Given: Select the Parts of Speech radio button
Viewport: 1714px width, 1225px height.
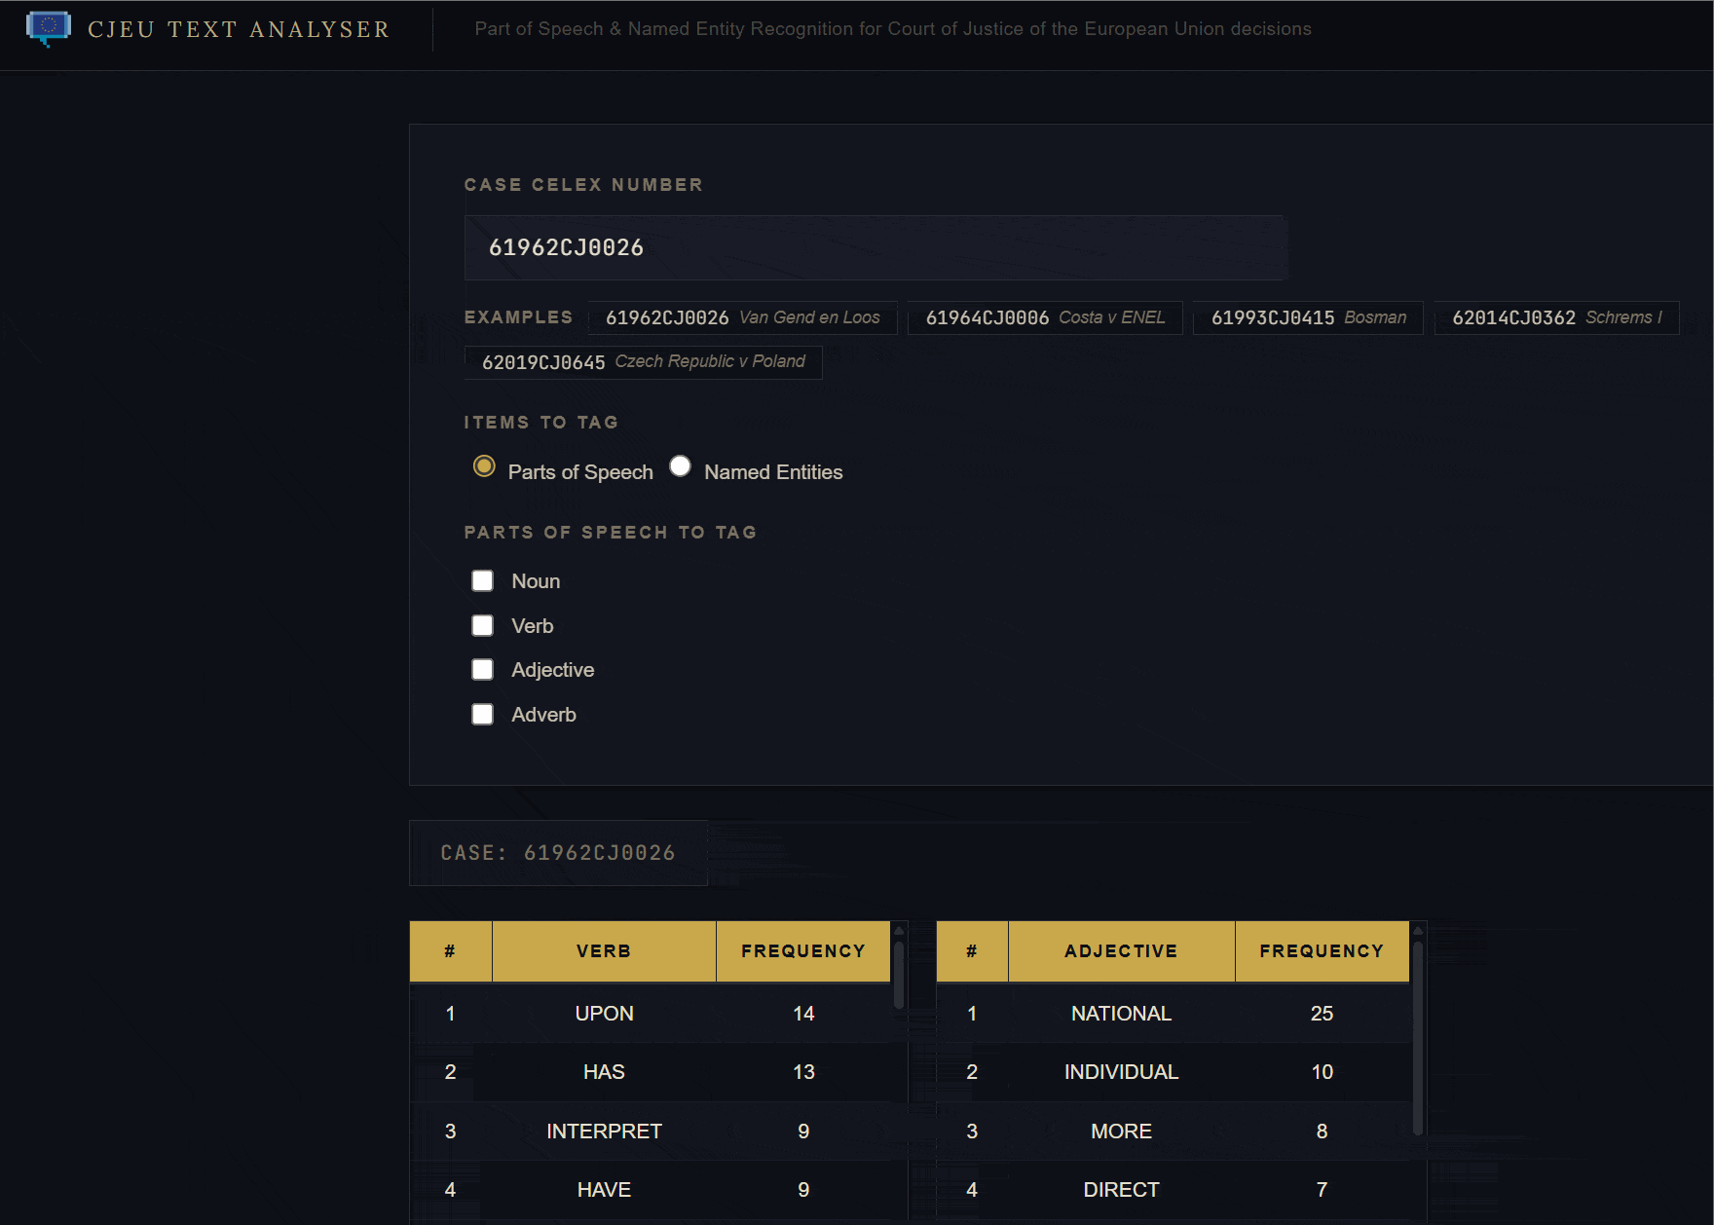Looking at the screenshot, I should 484,466.
